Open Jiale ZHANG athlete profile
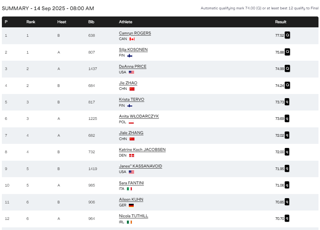The image size is (320, 230). pyautogui.click(x=131, y=133)
